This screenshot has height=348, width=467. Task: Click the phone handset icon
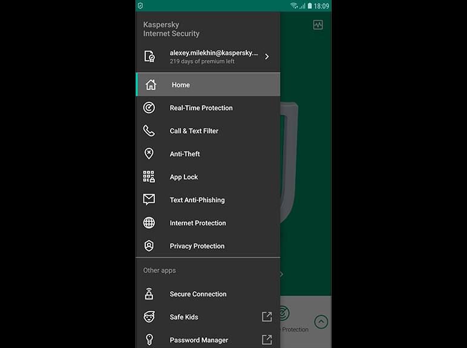pos(149,131)
